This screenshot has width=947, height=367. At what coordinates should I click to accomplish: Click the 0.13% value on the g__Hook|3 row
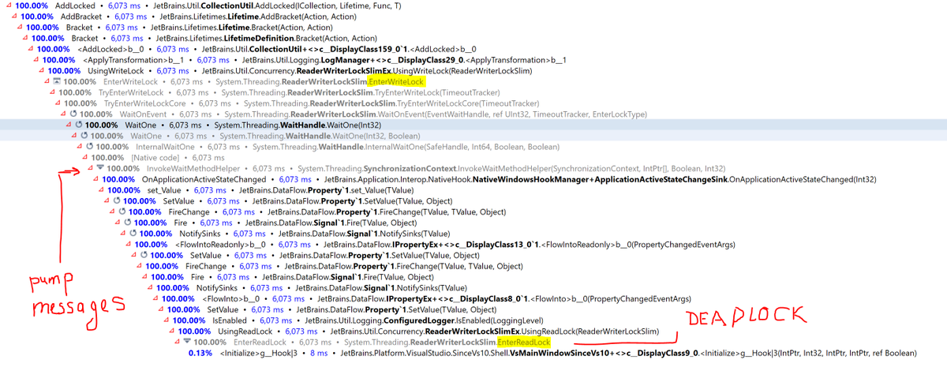pos(200,353)
